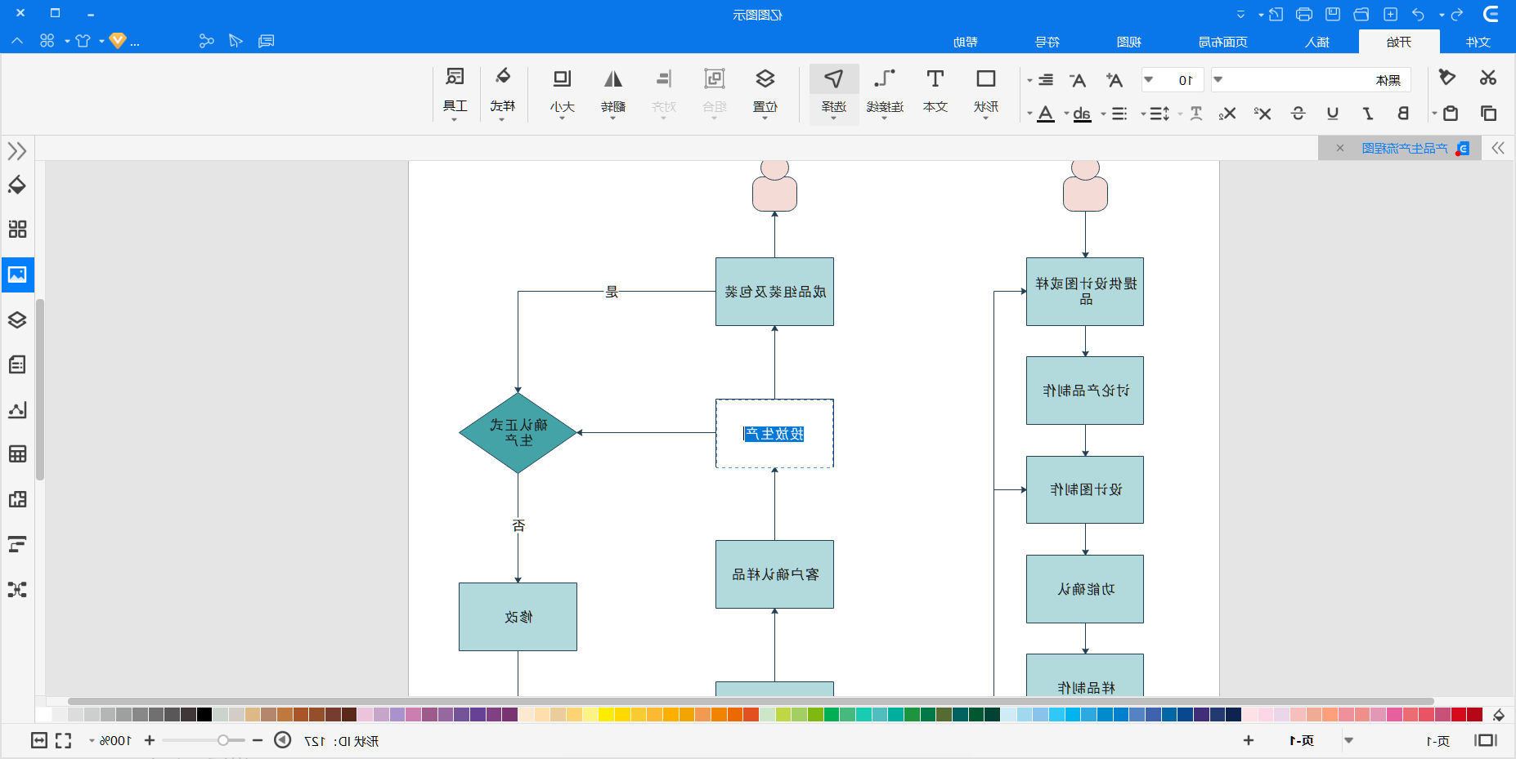
Task: Collapse the right panel with the double-chevron
Action: [1498, 148]
